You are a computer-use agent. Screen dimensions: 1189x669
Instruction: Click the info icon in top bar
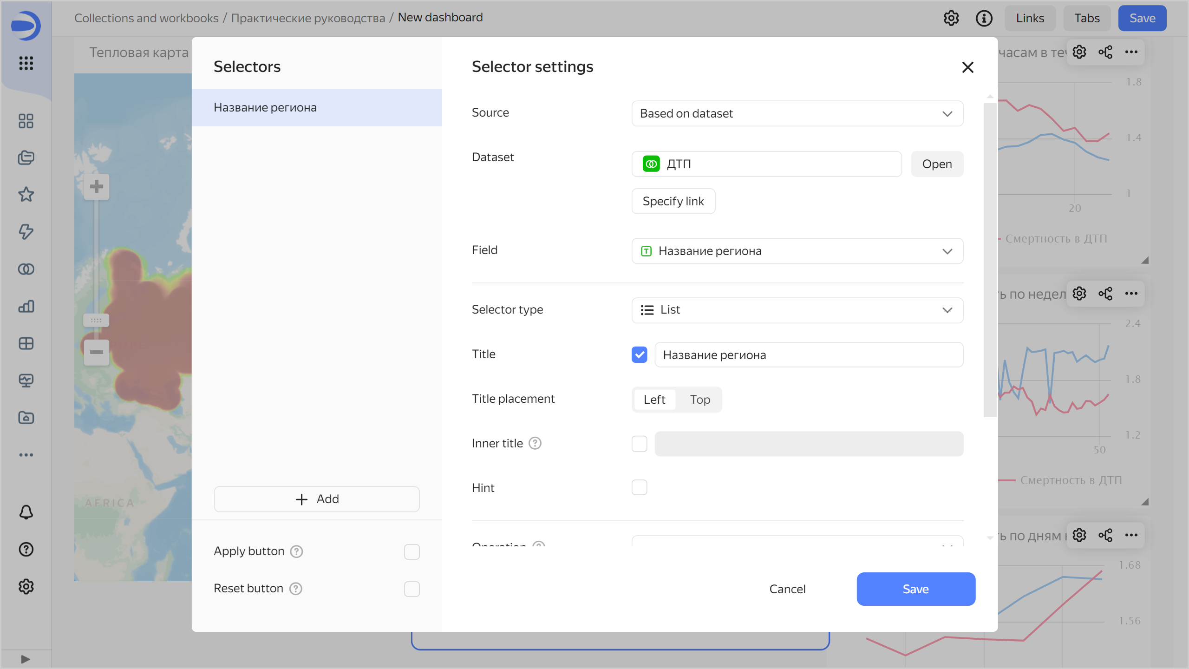pyautogui.click(x=984, y=18)
